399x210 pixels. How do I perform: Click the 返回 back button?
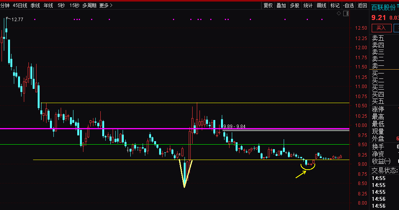[362, 5]
